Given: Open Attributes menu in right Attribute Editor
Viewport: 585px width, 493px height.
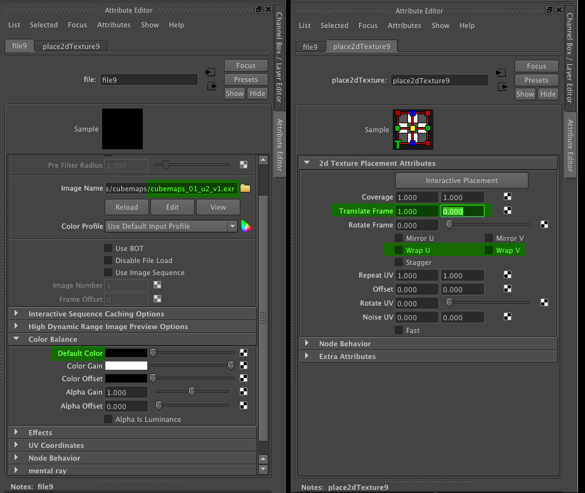Looking at the screenshot, I should coord(404,25).
